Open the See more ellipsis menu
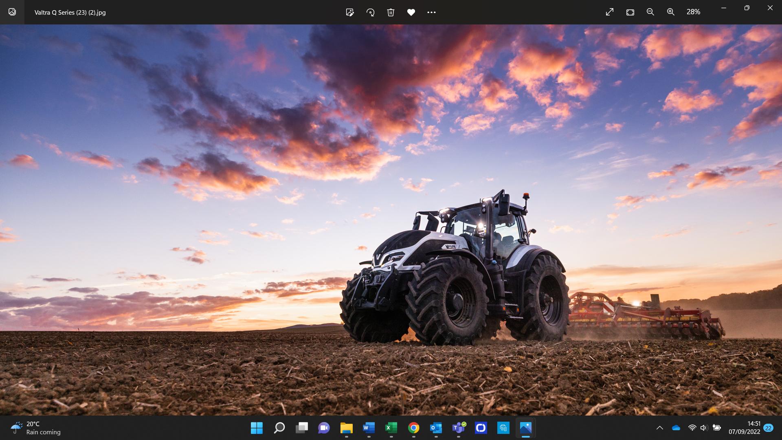This screenshot has height=440, width=782. (431, 12)
